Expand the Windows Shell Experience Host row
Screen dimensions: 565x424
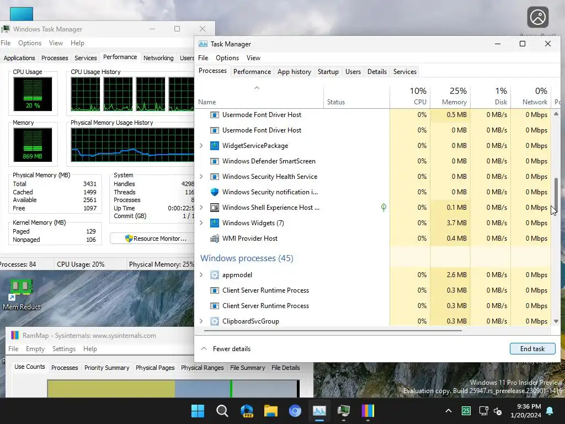click(201, 208)
